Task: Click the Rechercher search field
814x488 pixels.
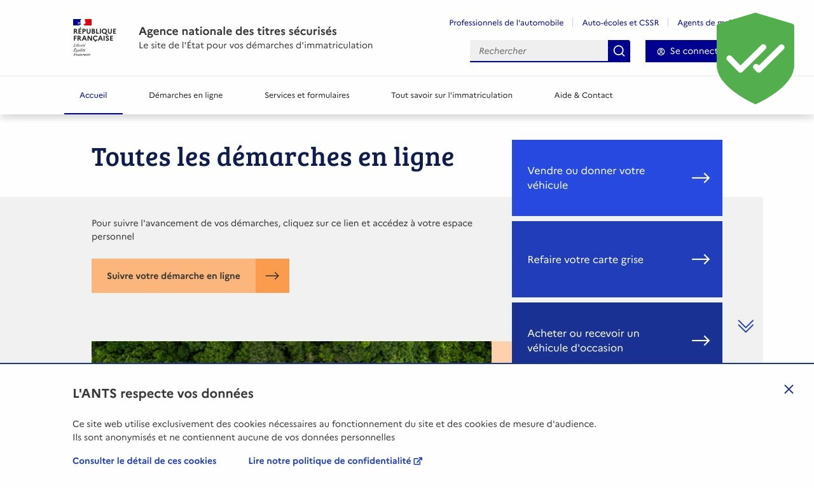Action: click(x=539, y=51)
